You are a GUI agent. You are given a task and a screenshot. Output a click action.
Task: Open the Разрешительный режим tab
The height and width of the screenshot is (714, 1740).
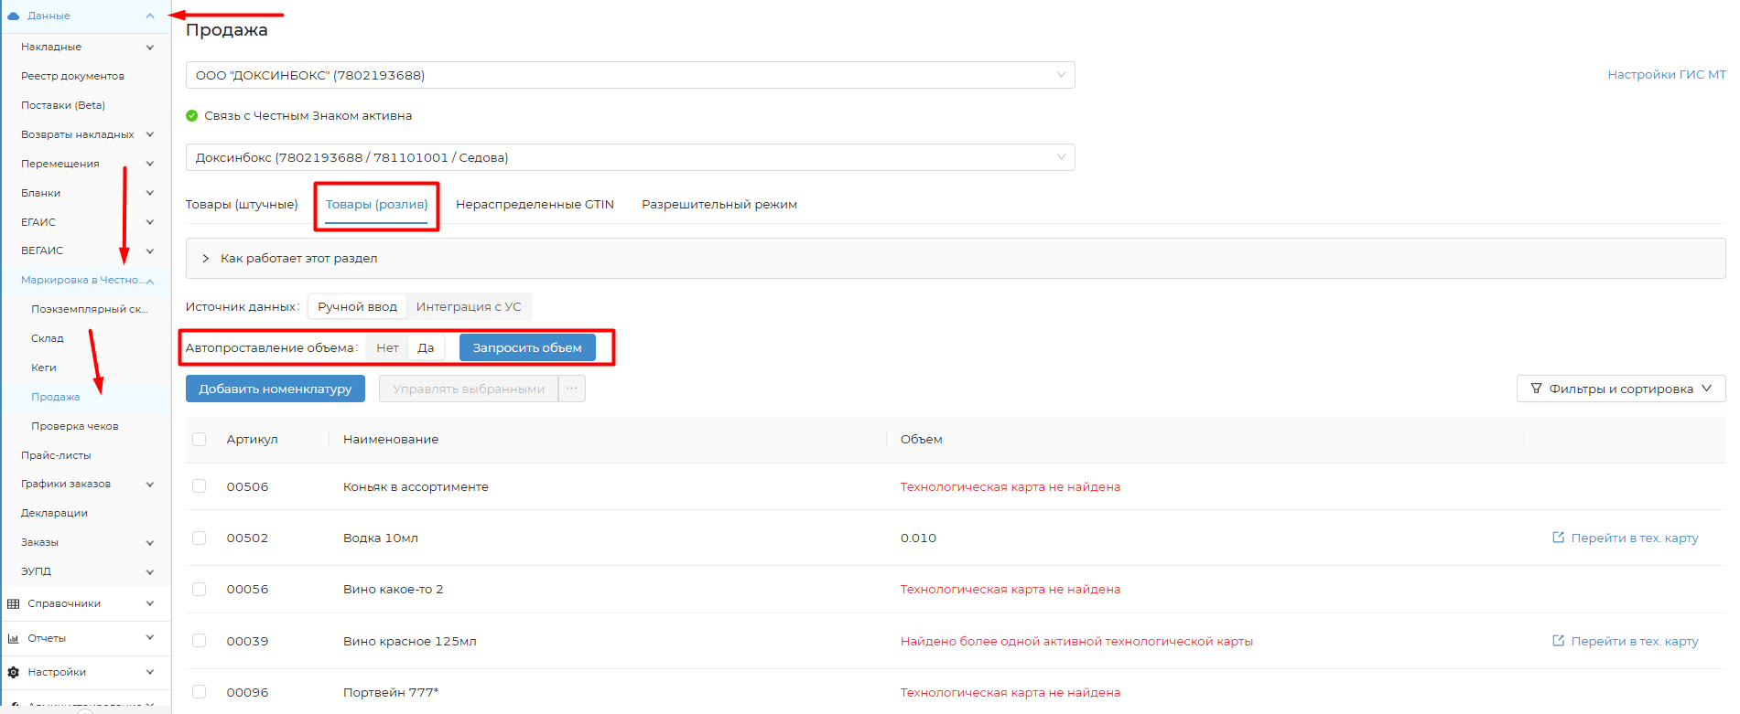[719, 205]
